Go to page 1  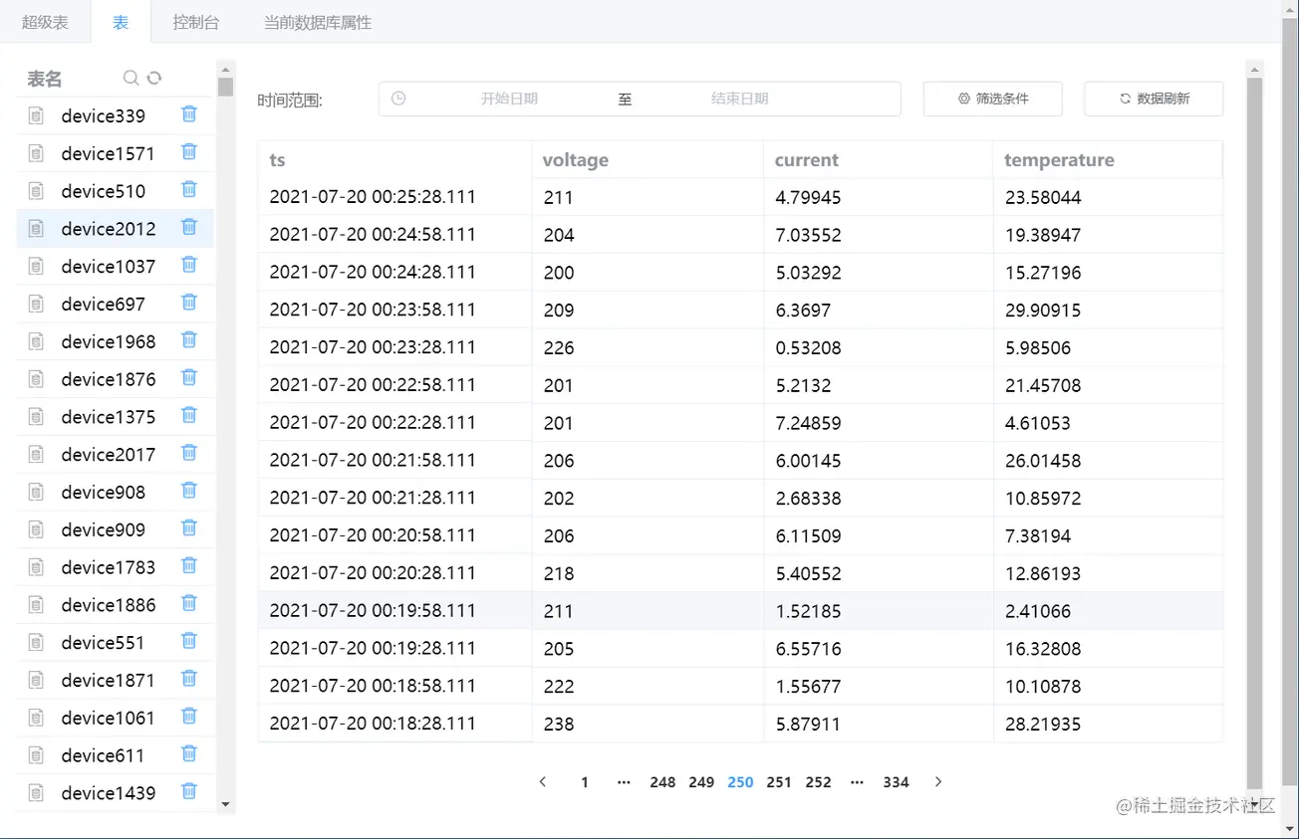[x=585, y=782]
